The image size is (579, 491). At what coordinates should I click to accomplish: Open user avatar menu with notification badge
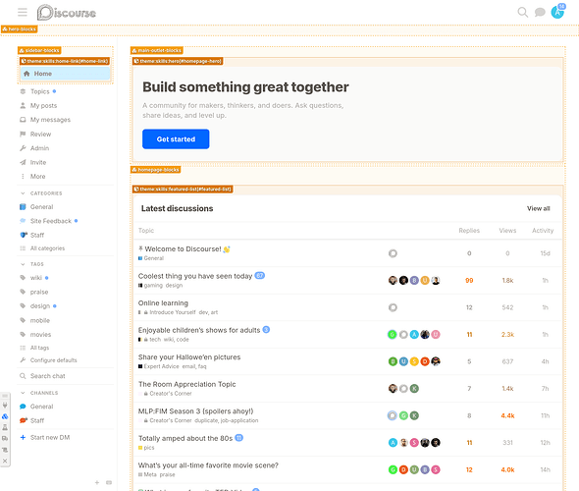tap(557, 12)
